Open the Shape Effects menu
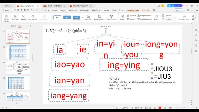The width and height of the screenshot is (199, 112). point(111,17)
